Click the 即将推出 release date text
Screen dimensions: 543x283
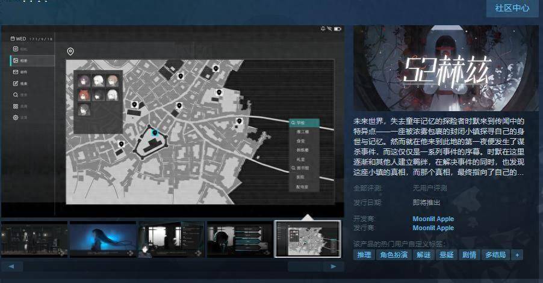(x=426, y=202)
